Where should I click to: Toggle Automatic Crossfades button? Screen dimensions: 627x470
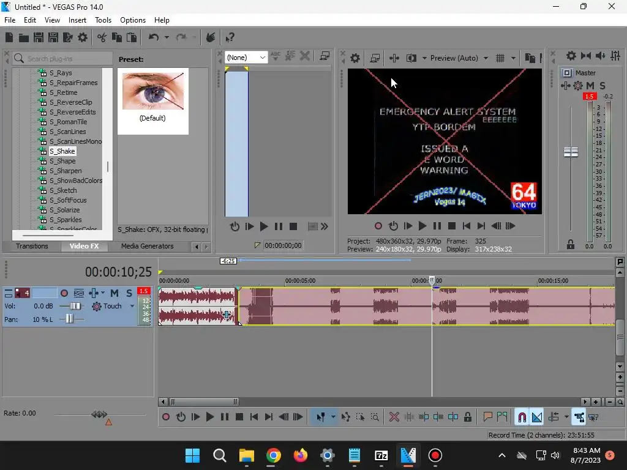[536, 417]
